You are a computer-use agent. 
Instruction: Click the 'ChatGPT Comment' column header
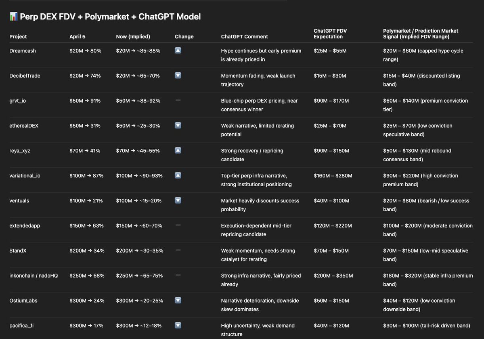[245, 36]
